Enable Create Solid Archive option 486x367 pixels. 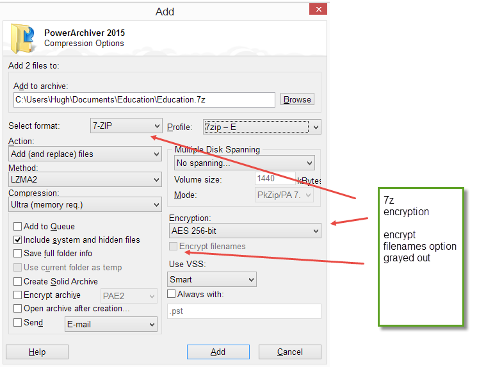click(18, 281)
